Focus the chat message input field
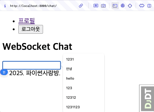This screenshot has height=112, width=154. click(32, 65)
